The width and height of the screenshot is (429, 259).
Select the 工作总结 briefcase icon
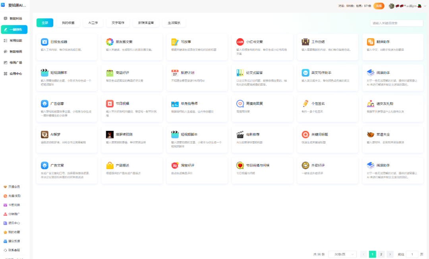coord(305,42)
